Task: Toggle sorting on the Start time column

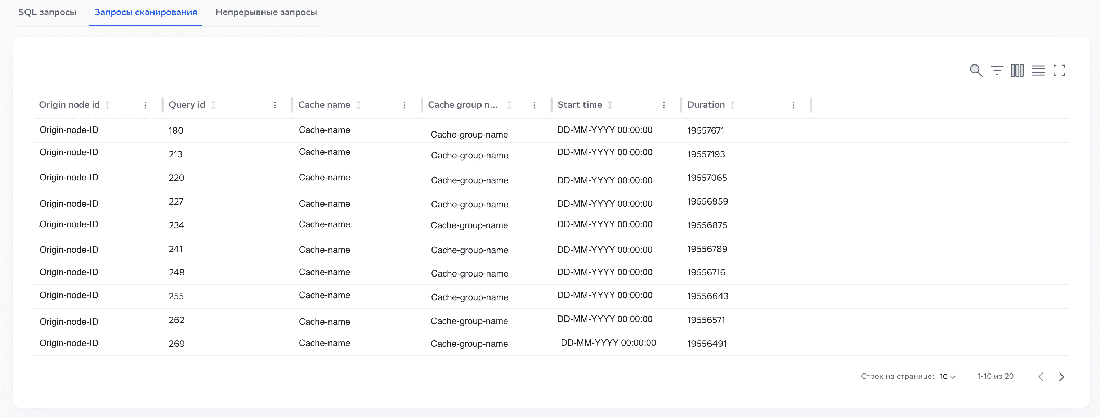Action: [x=611, y=104]
